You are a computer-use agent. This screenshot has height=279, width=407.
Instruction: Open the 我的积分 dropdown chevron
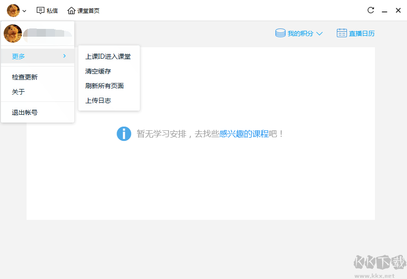click(x=320, y=33)
